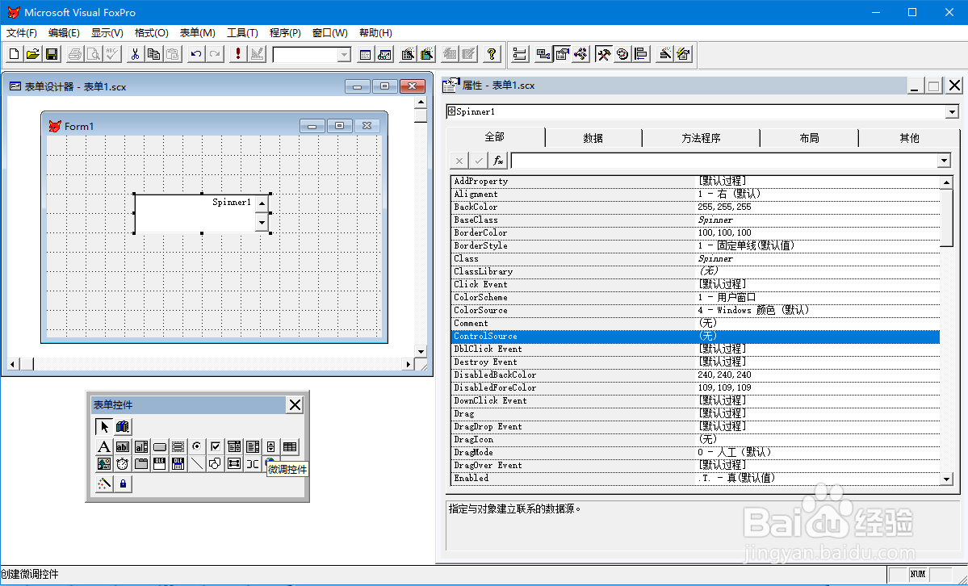Switch to the 数据 tab in Properties
968x586 pixels.
pos(593,138)
